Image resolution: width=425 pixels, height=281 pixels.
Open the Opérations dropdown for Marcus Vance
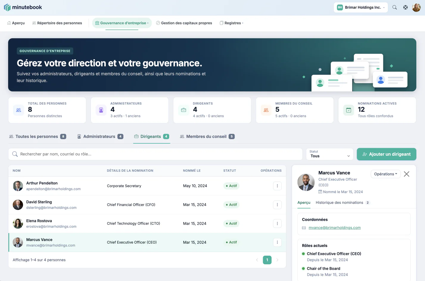386,174
